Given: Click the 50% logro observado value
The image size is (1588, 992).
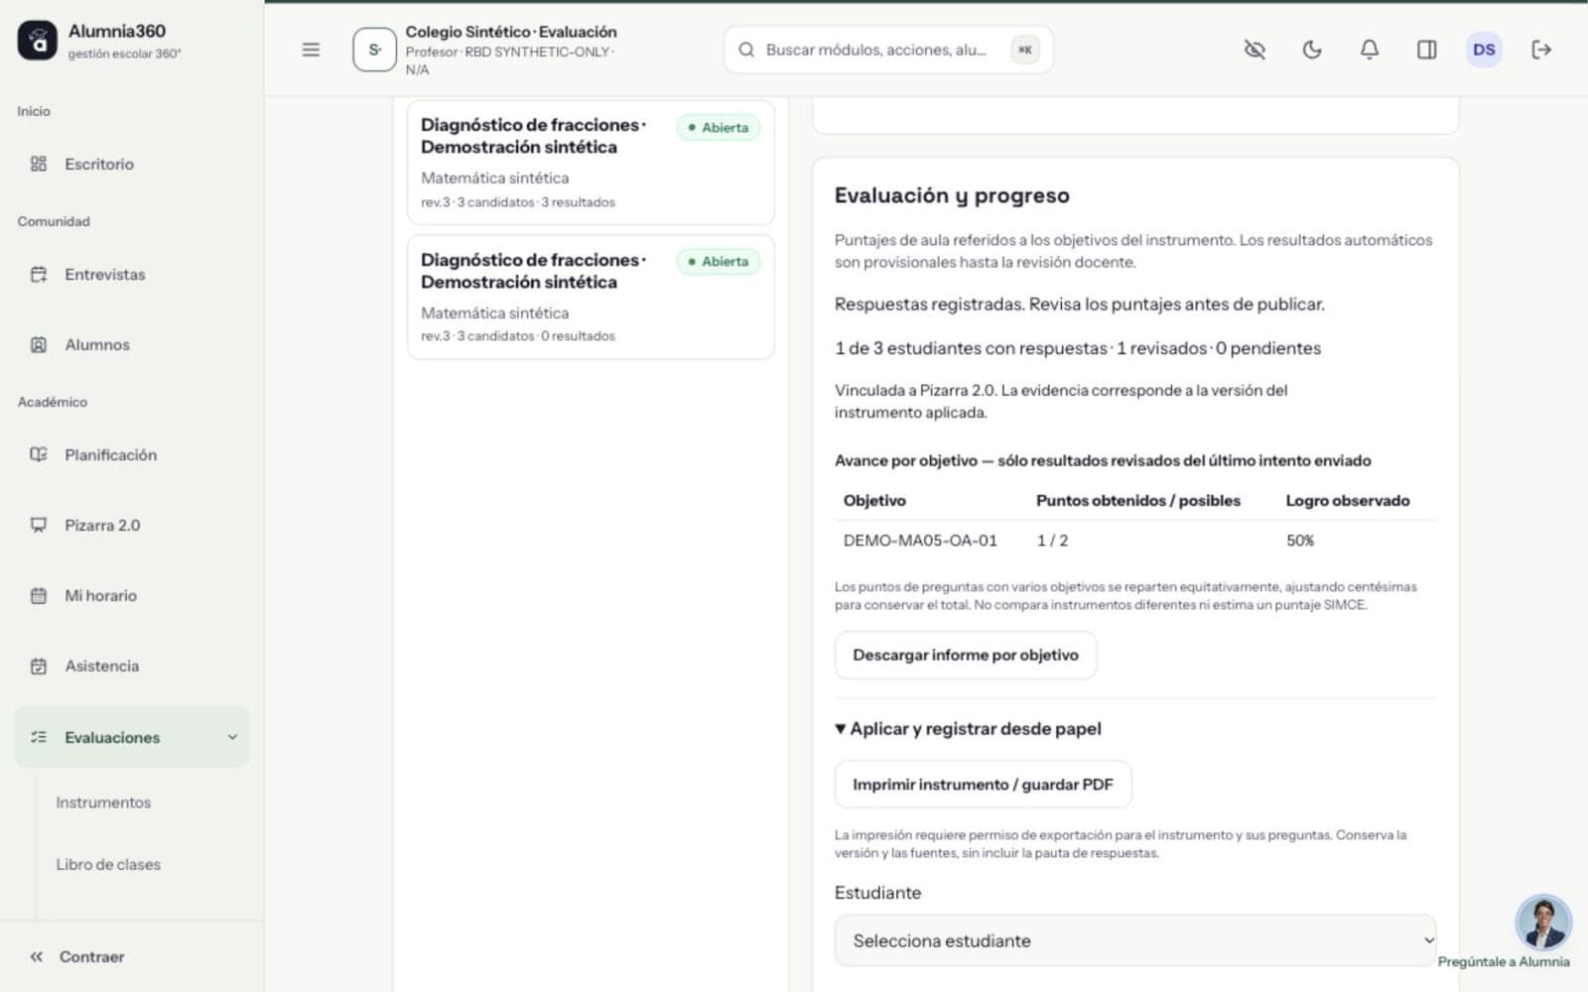Looking at the screenshot, I should point(1300,541).
